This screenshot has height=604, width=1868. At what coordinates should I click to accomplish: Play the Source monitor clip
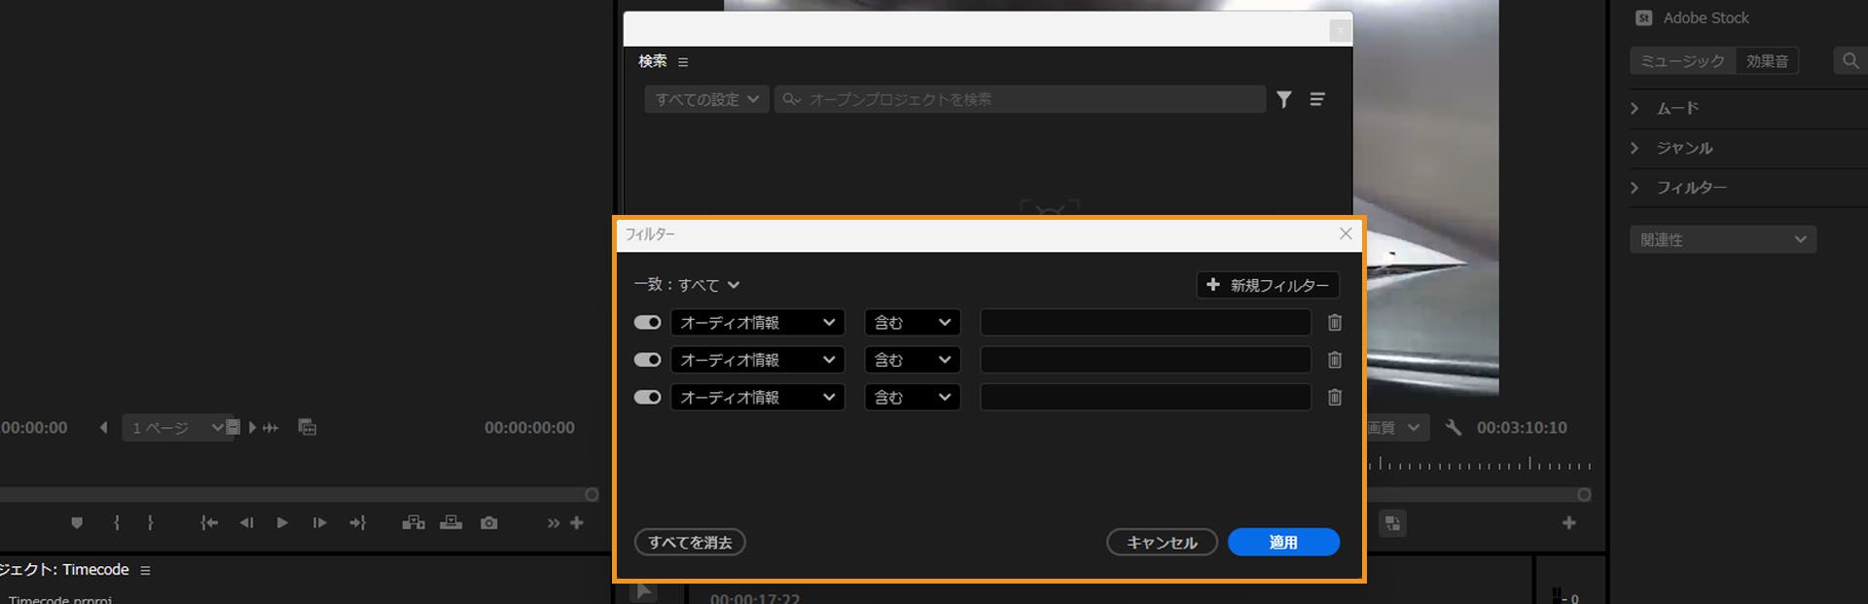tap(282, 523)
